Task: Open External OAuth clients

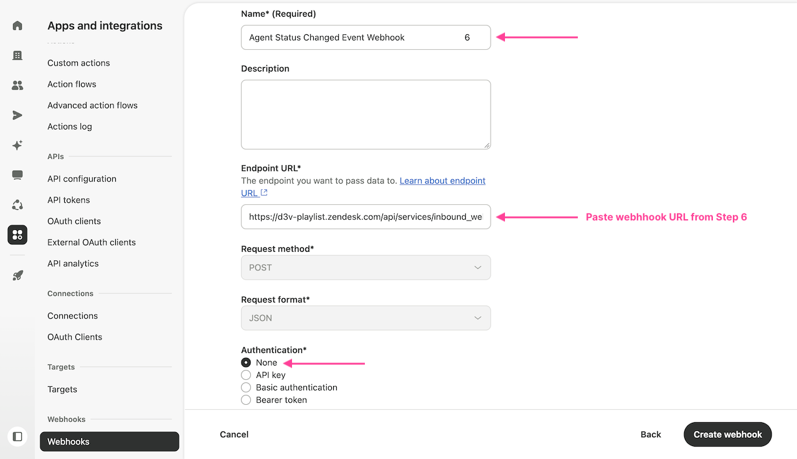Action: pos(92,242)
